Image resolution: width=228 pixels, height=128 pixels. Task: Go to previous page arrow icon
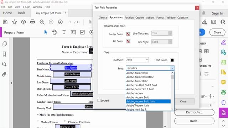(51, 22)
